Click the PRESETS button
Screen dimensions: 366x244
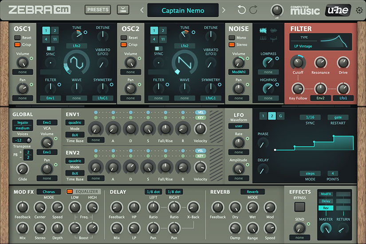coord(98,10)
